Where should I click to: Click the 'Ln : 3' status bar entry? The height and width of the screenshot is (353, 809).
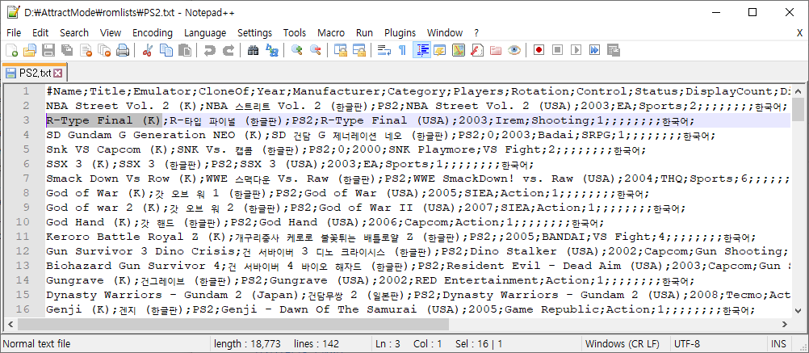(x=388, y=344)
